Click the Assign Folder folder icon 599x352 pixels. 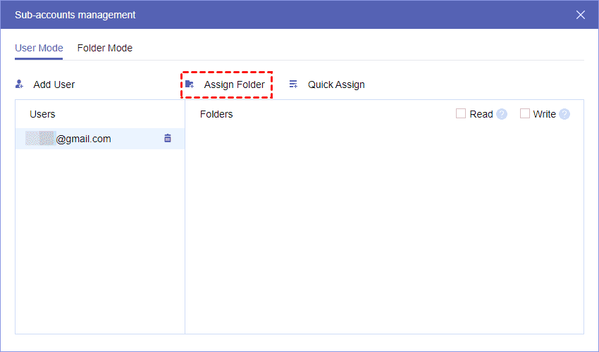coord(190,84)
